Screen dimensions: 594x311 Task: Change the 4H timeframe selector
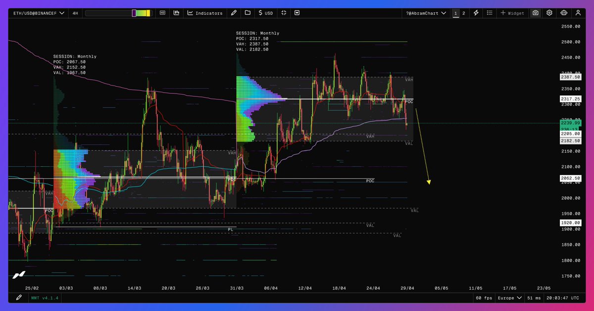coord(74,13)
